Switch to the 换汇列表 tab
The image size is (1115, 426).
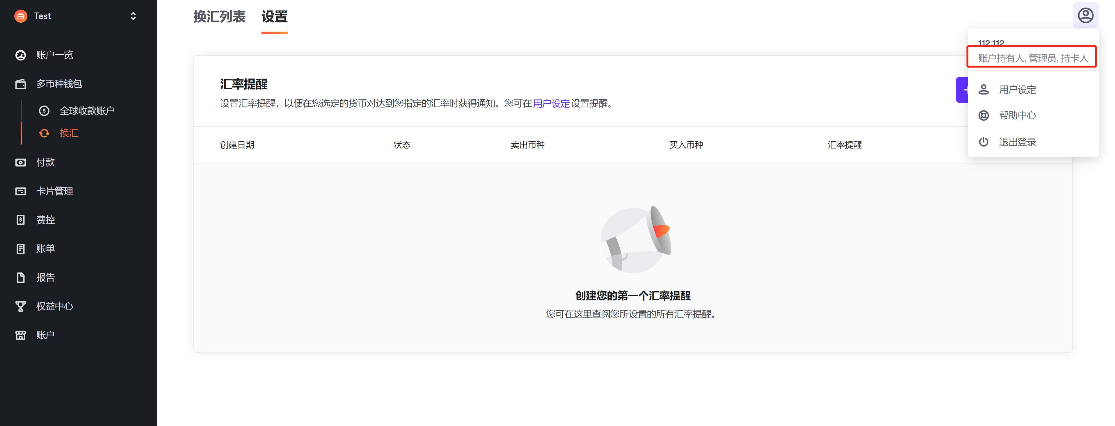point(219,17)
